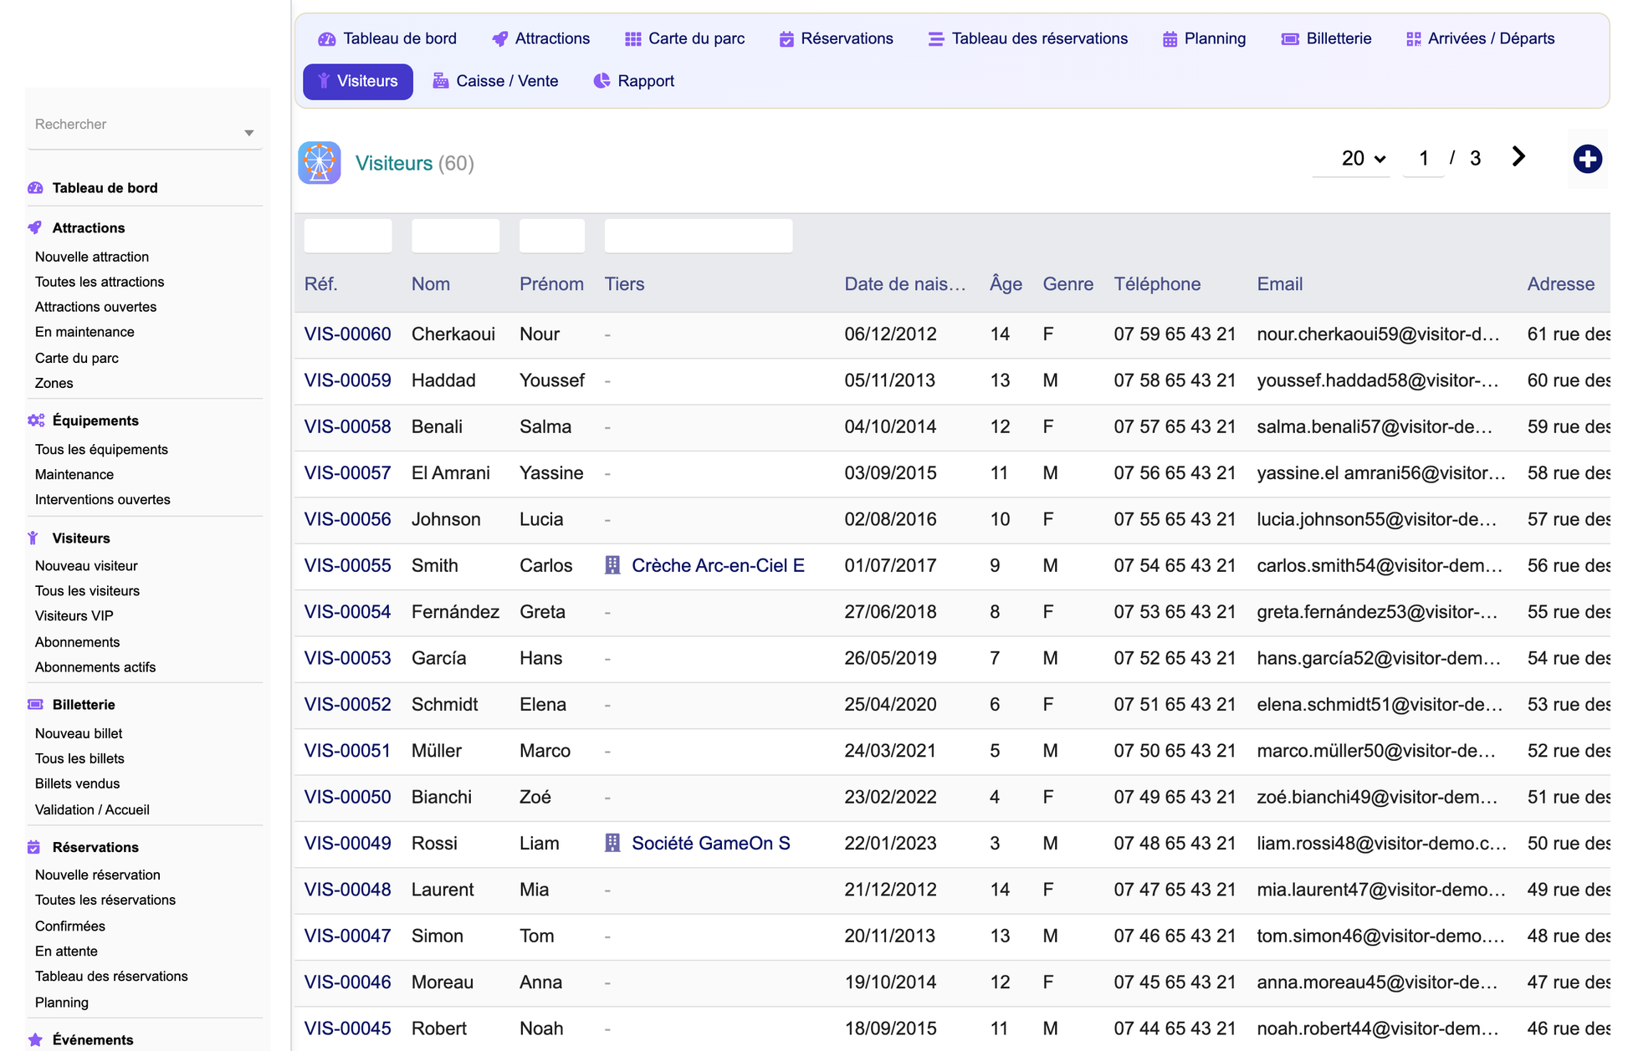
Task: Open visitor record VIS-00055
Action: [347, 565]
